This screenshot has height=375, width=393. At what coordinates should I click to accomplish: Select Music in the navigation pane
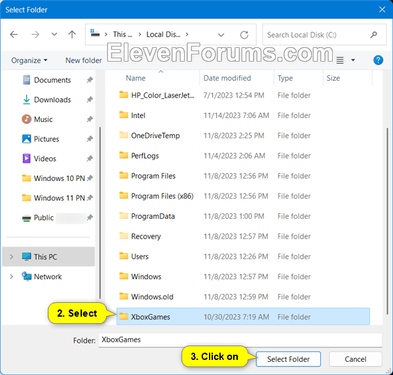pos(43,119)
